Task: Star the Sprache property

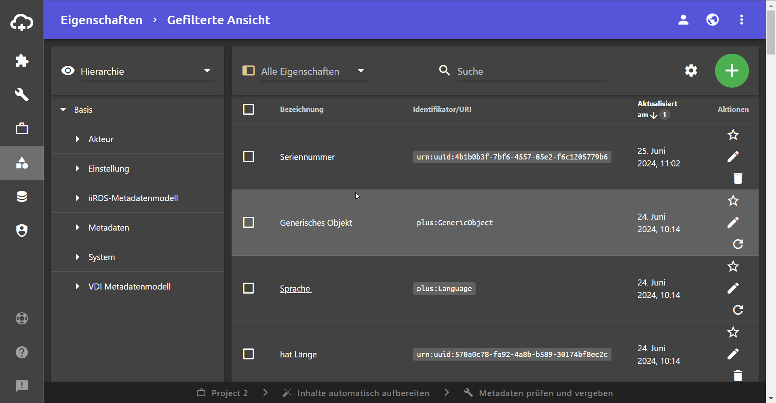Action: coord(733,266)
